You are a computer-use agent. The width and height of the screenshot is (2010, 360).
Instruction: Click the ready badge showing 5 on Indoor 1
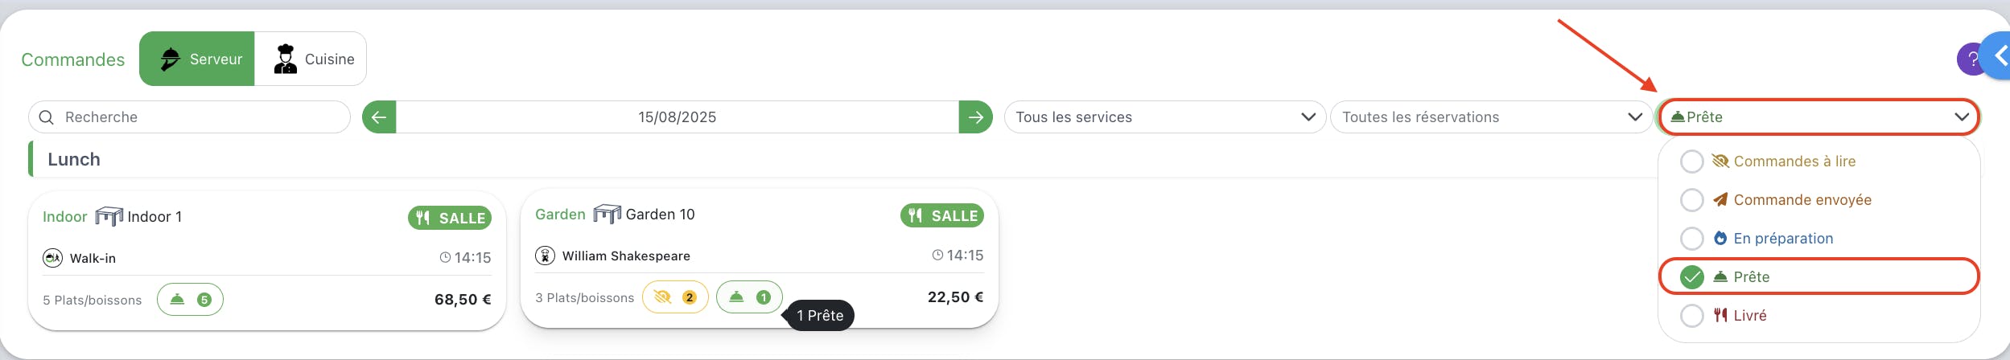tap(190, 300)
